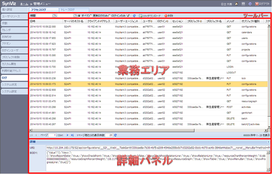Image resolution: width=272 pixels, height=174 pixels.
Task: Open システム状況 in sidebar menu
Action: 14,85
